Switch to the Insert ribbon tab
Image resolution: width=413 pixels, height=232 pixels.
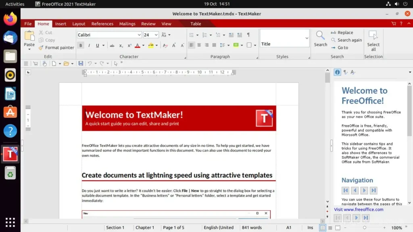(x=60, y=24)
